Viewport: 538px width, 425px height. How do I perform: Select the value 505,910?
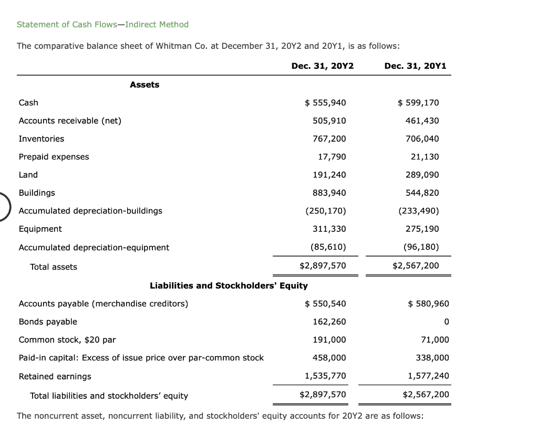[x=329, y=121]
